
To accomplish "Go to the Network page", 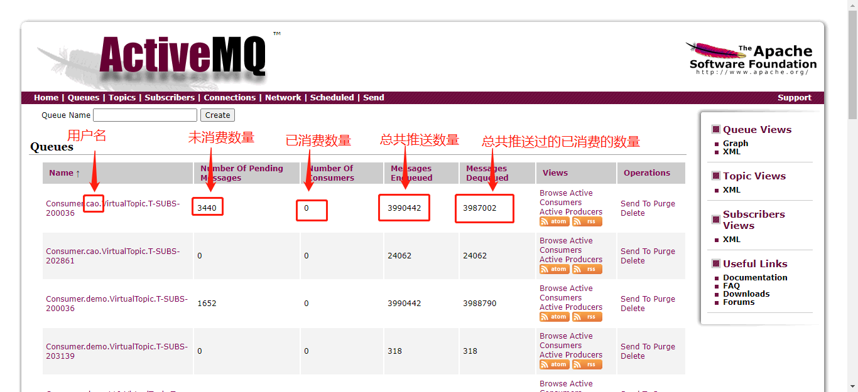I will (283, 98).
